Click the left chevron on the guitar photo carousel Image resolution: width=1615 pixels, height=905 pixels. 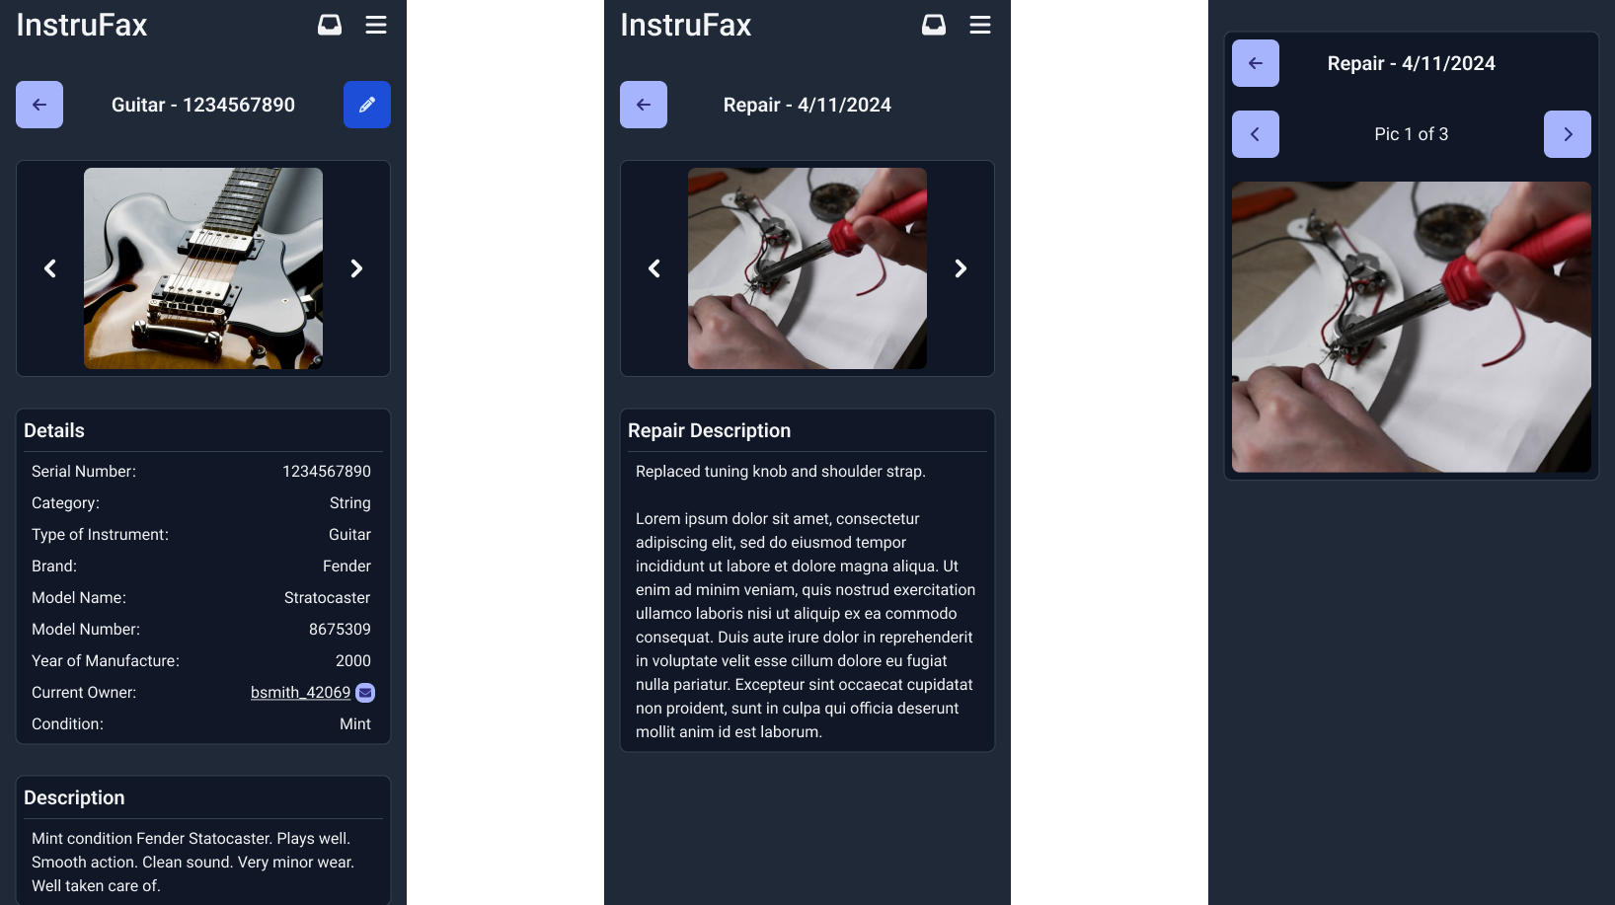point(50,267)
